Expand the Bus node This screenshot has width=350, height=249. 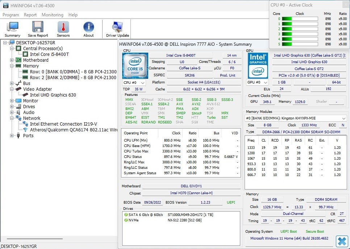point(12,83)
